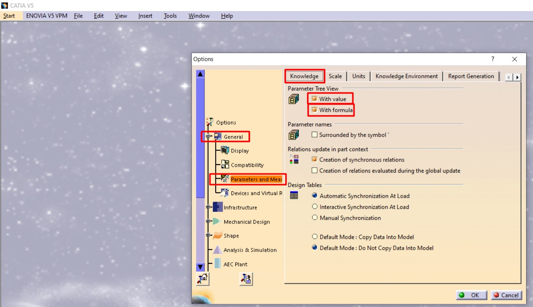Click the Cancel button
The width and height of the screenshot is (533, 307).
(506, 295)
